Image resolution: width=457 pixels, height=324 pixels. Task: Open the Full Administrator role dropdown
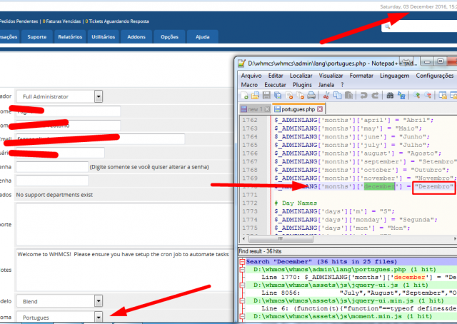[99, 96]
